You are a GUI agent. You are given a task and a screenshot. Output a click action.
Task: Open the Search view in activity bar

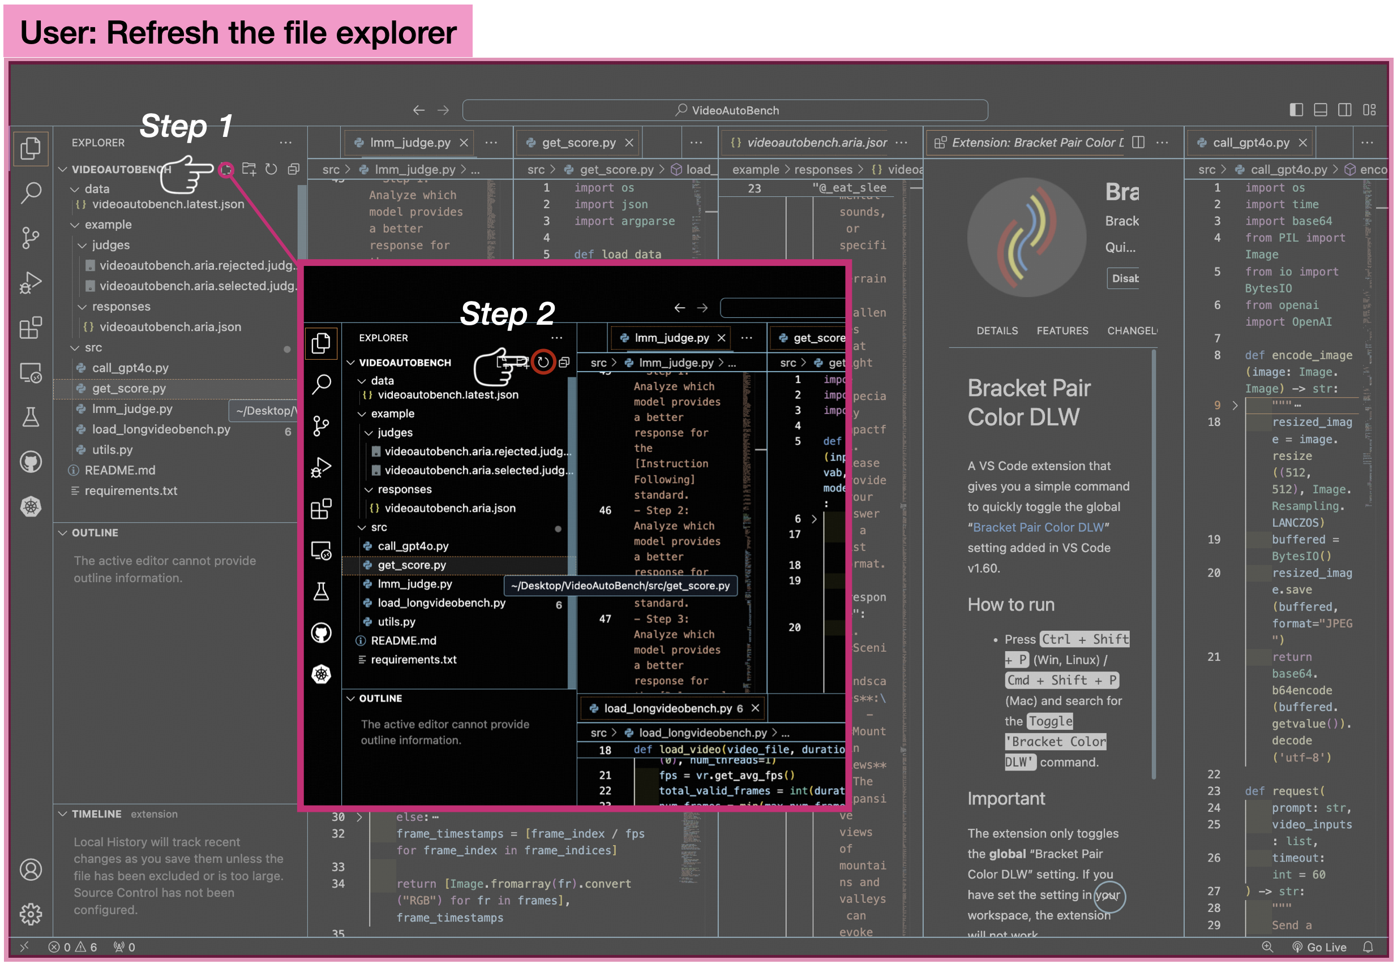click(x=31, y=193)
